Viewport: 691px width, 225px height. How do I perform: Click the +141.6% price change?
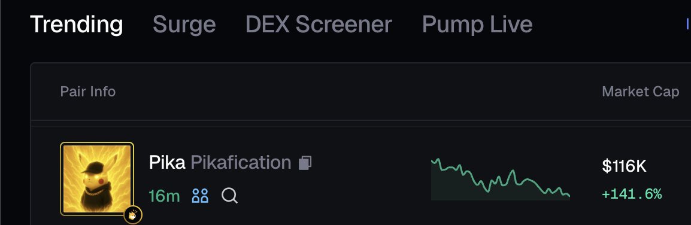tap(632, 194)
